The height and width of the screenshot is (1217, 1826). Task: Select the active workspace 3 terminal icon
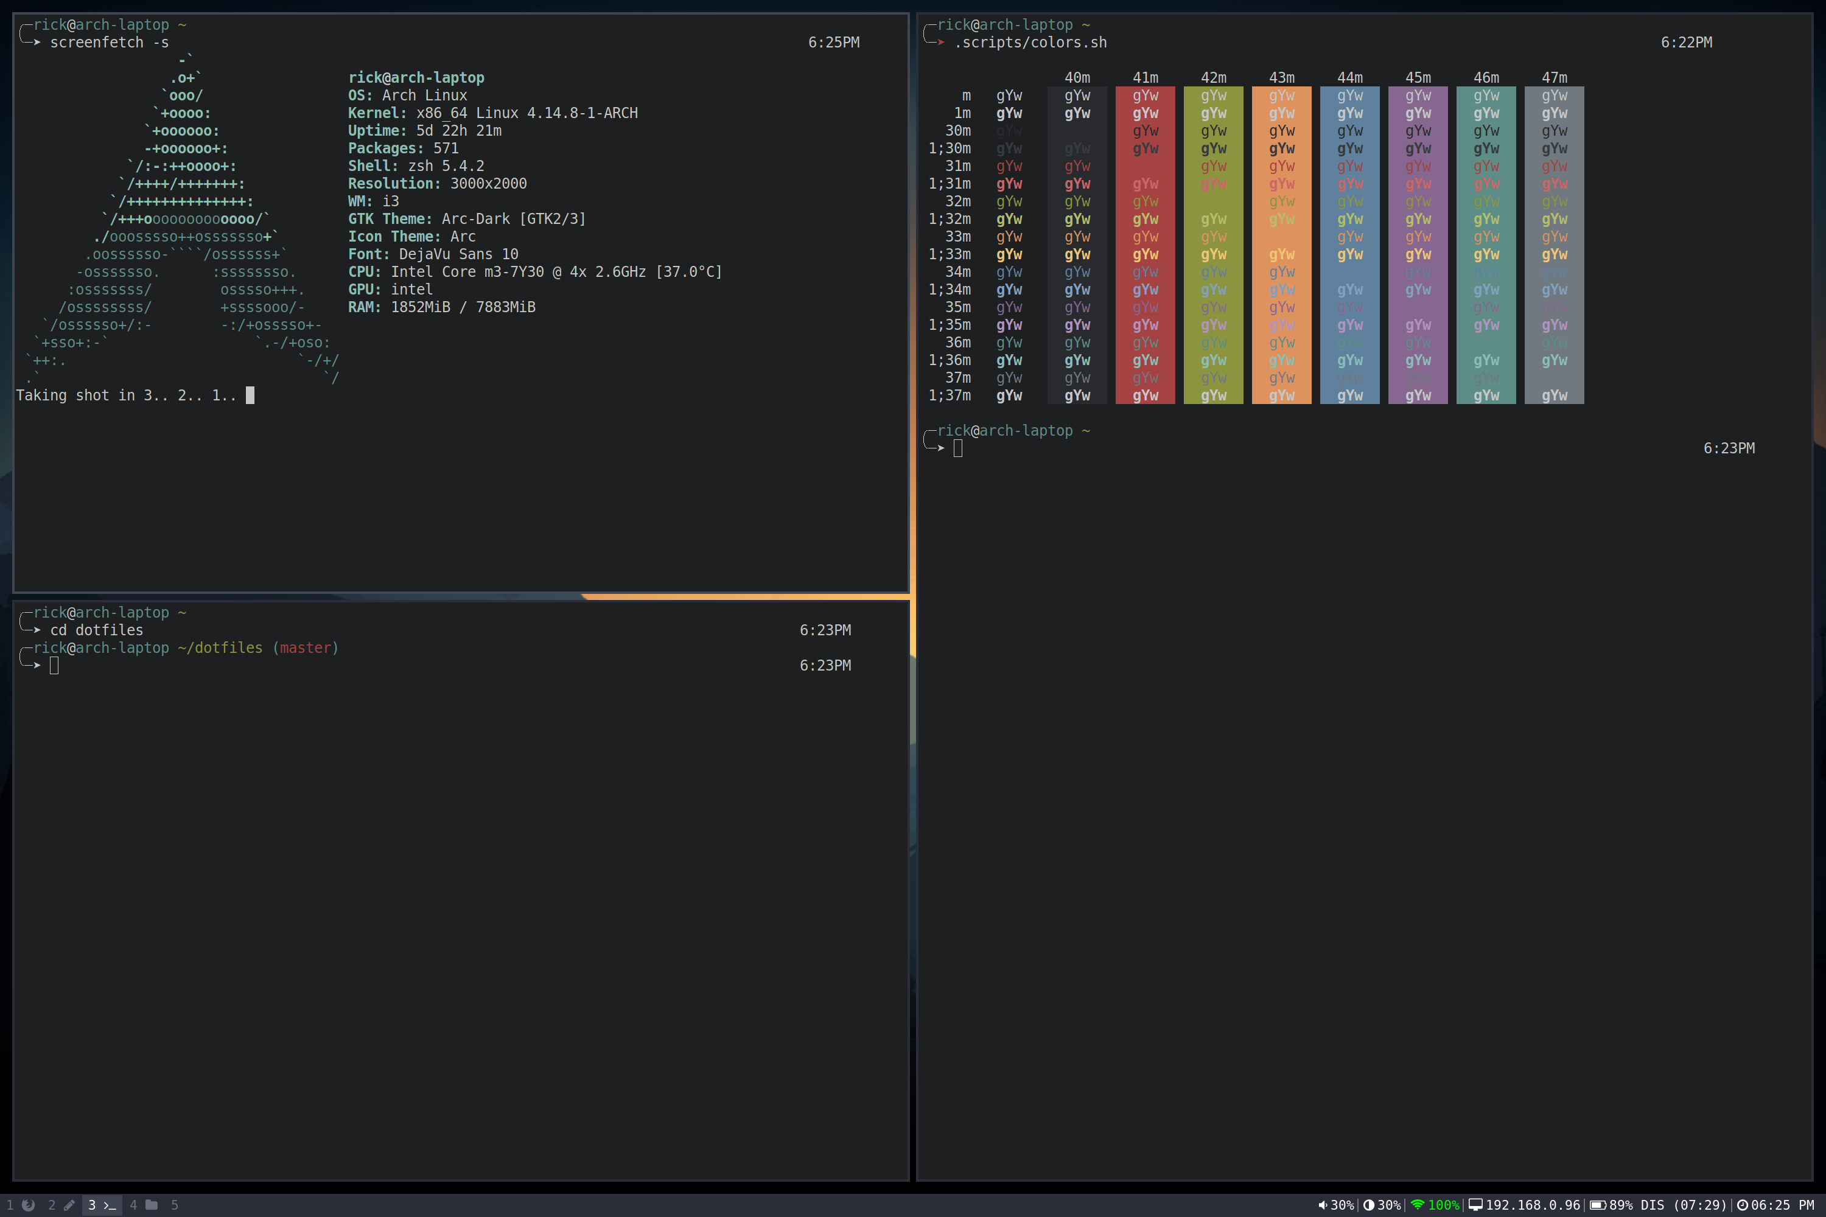[x=102, y=1205]
